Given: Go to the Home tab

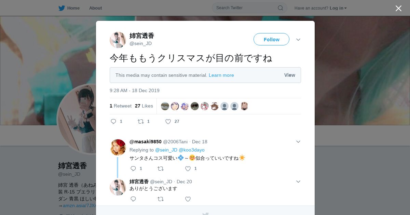Looking at the screenshot, I should point(69,8).
